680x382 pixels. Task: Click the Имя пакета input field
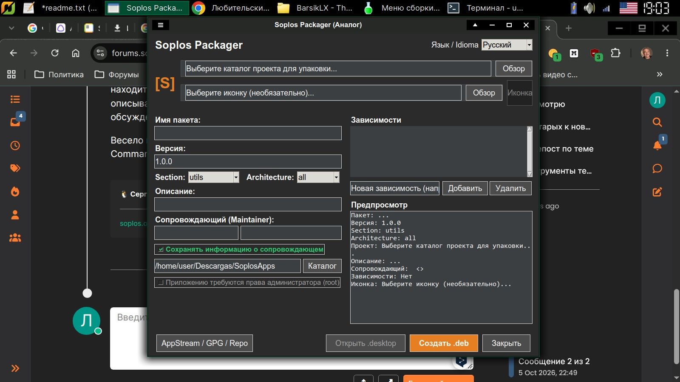248,133
